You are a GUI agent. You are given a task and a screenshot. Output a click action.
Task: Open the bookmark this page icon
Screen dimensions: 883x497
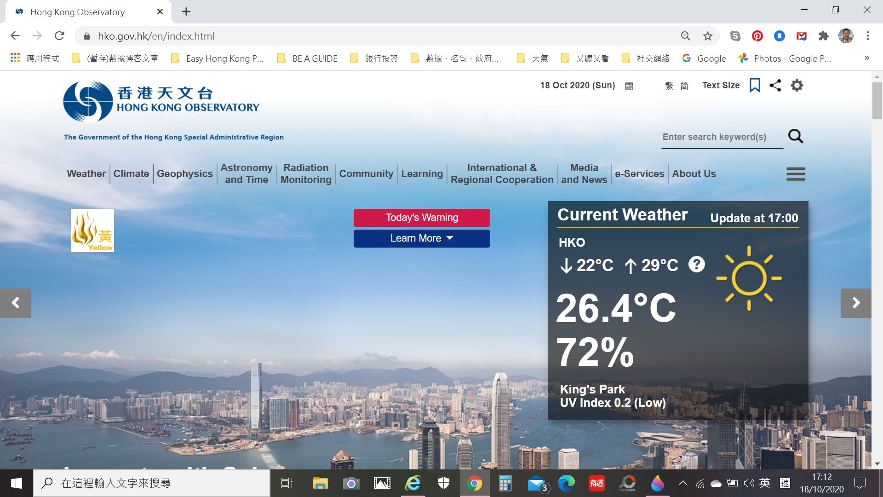(706, 36)
